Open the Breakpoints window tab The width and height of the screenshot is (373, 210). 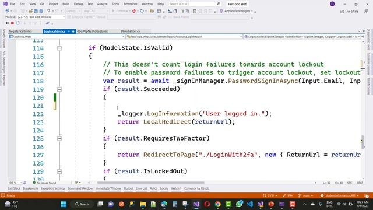click(x=30, y=188)
